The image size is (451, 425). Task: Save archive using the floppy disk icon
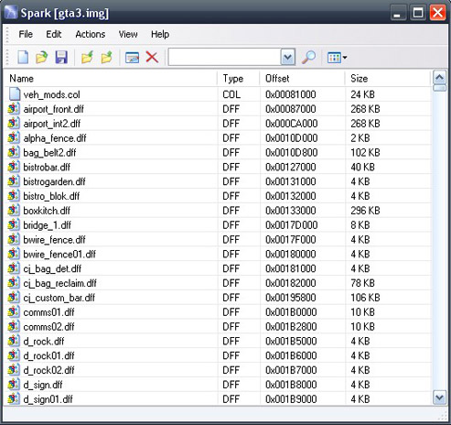tap(61, 57)
